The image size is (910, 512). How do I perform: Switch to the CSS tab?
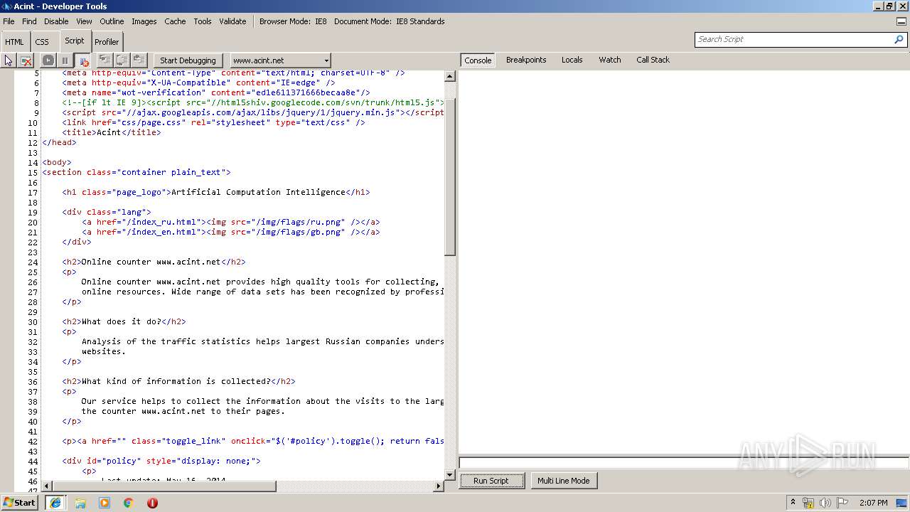42,42
